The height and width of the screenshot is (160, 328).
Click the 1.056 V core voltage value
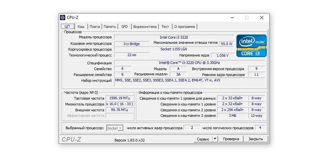(222, 56)
